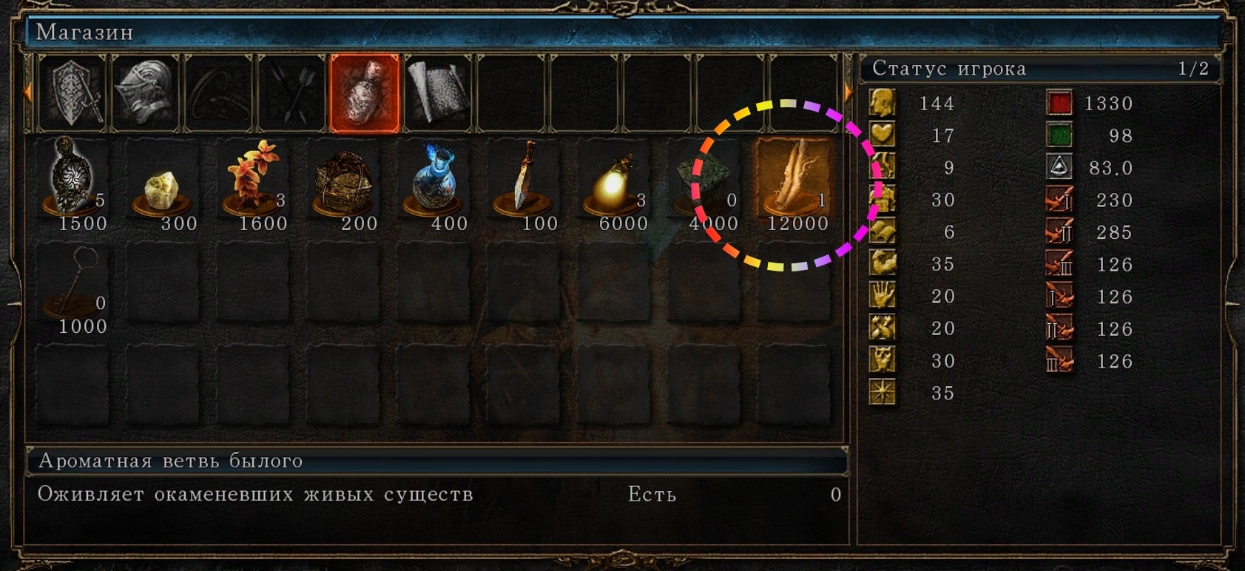The height and width of the screenshot is (571, 1245).
Task: Select the consumables pouch category tab
Action: tap(364, 93)
